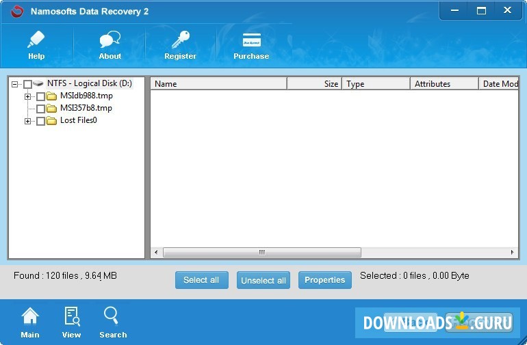Sort by the Type column header
Image resolution: width=527 pixels, height=345 pixels.
tap(376, 83)
